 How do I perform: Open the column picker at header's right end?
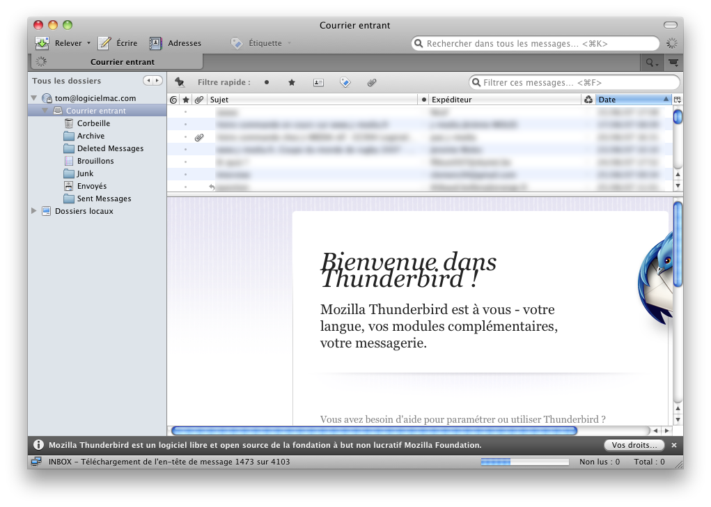[x=678, y=100]
